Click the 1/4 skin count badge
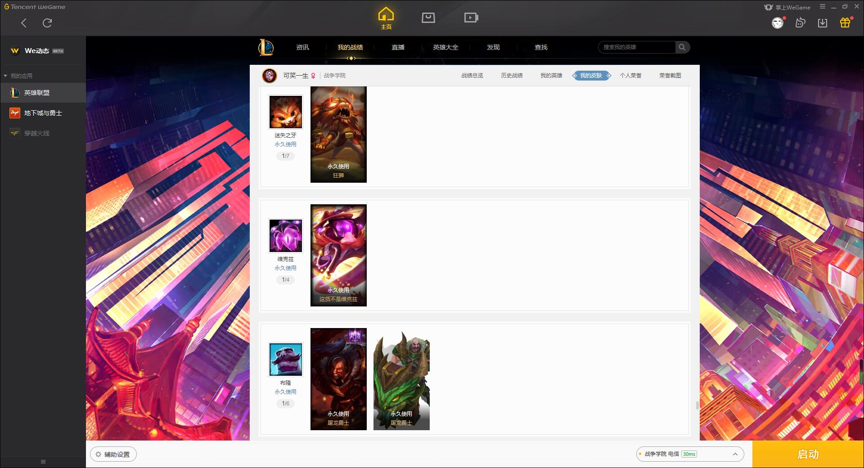The height and width of the screenshot is (468, 864). pyautogui.click(x=286, y=280)
